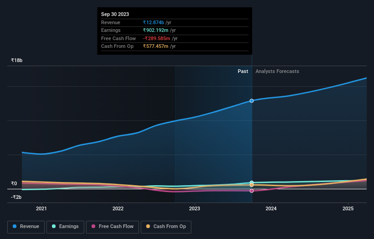Click the Sep 30 2023 tooltip date
The width and height of the screenshot is (374, 239).
[115, 14]
